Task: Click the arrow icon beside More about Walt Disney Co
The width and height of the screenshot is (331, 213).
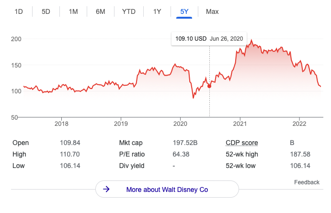Action: tap(107, 190)
